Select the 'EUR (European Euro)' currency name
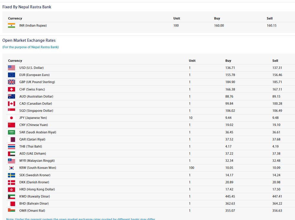The image size is (295, 220). pyautogui.click(x=34, y=75)
